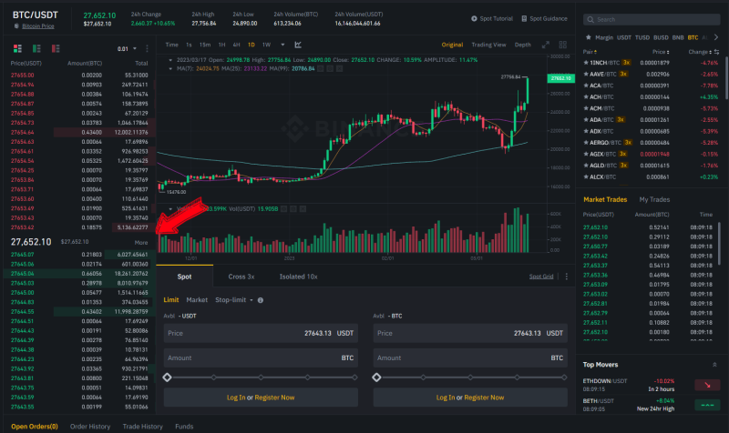Viewport: 729px width, 433px height.
Task: Sort pair list by Pair column
Action: [x=590, y=52]
